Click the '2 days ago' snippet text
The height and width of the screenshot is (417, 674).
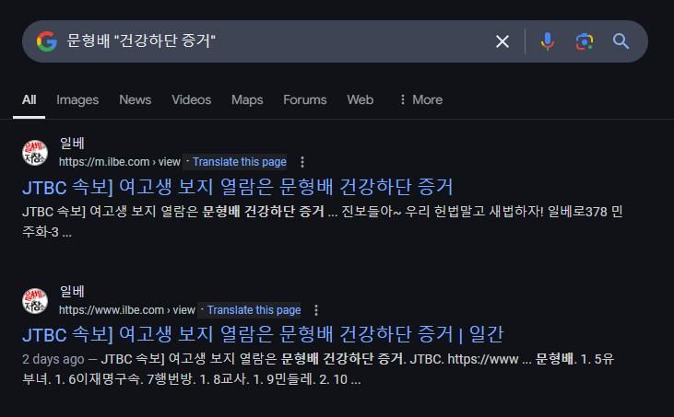[x=53, y=359]
